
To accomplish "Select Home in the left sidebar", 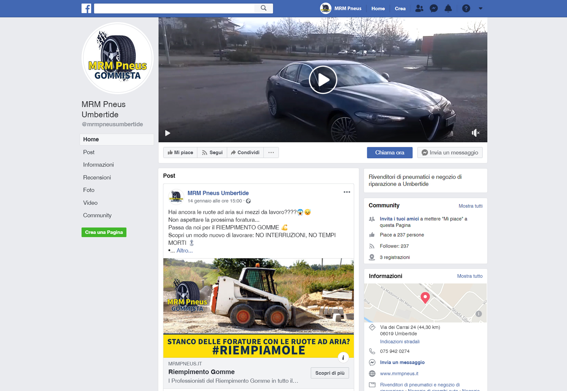I will click(x=117, y=139).
